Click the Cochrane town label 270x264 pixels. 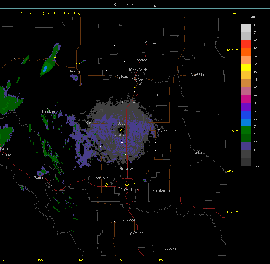click(101, 178)
